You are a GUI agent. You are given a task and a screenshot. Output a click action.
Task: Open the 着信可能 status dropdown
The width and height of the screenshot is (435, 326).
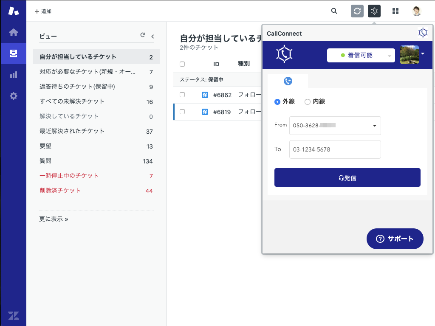(361, 55)
